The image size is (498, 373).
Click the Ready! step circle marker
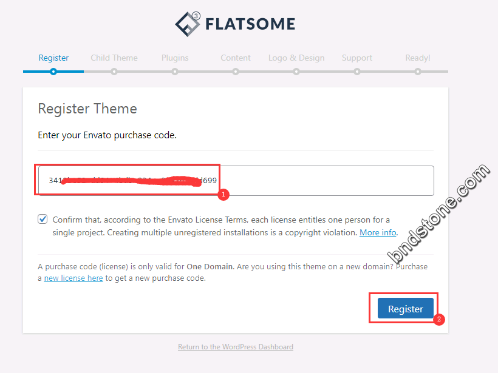418,72
